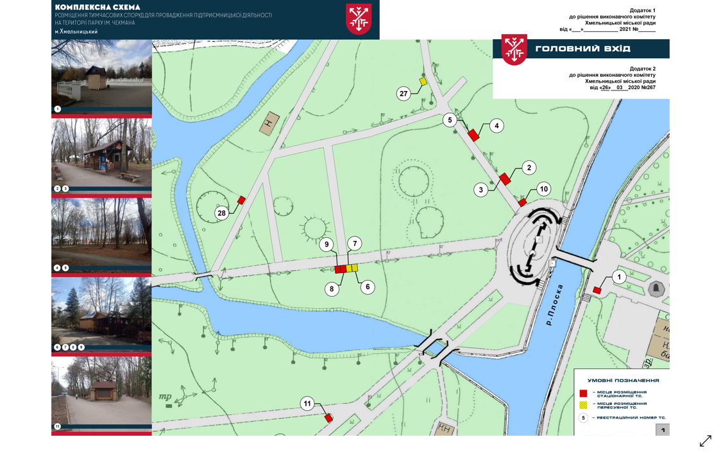The image size is (721, 455).
Task: Click the yellow square linked to marker 27
Action: pyautogui.click(x=423, y=81)
